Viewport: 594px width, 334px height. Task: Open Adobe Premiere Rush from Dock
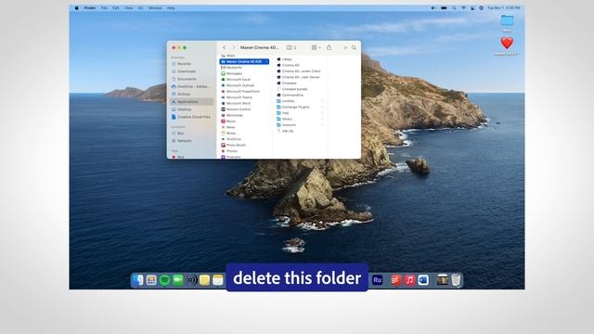click(378, 280)
